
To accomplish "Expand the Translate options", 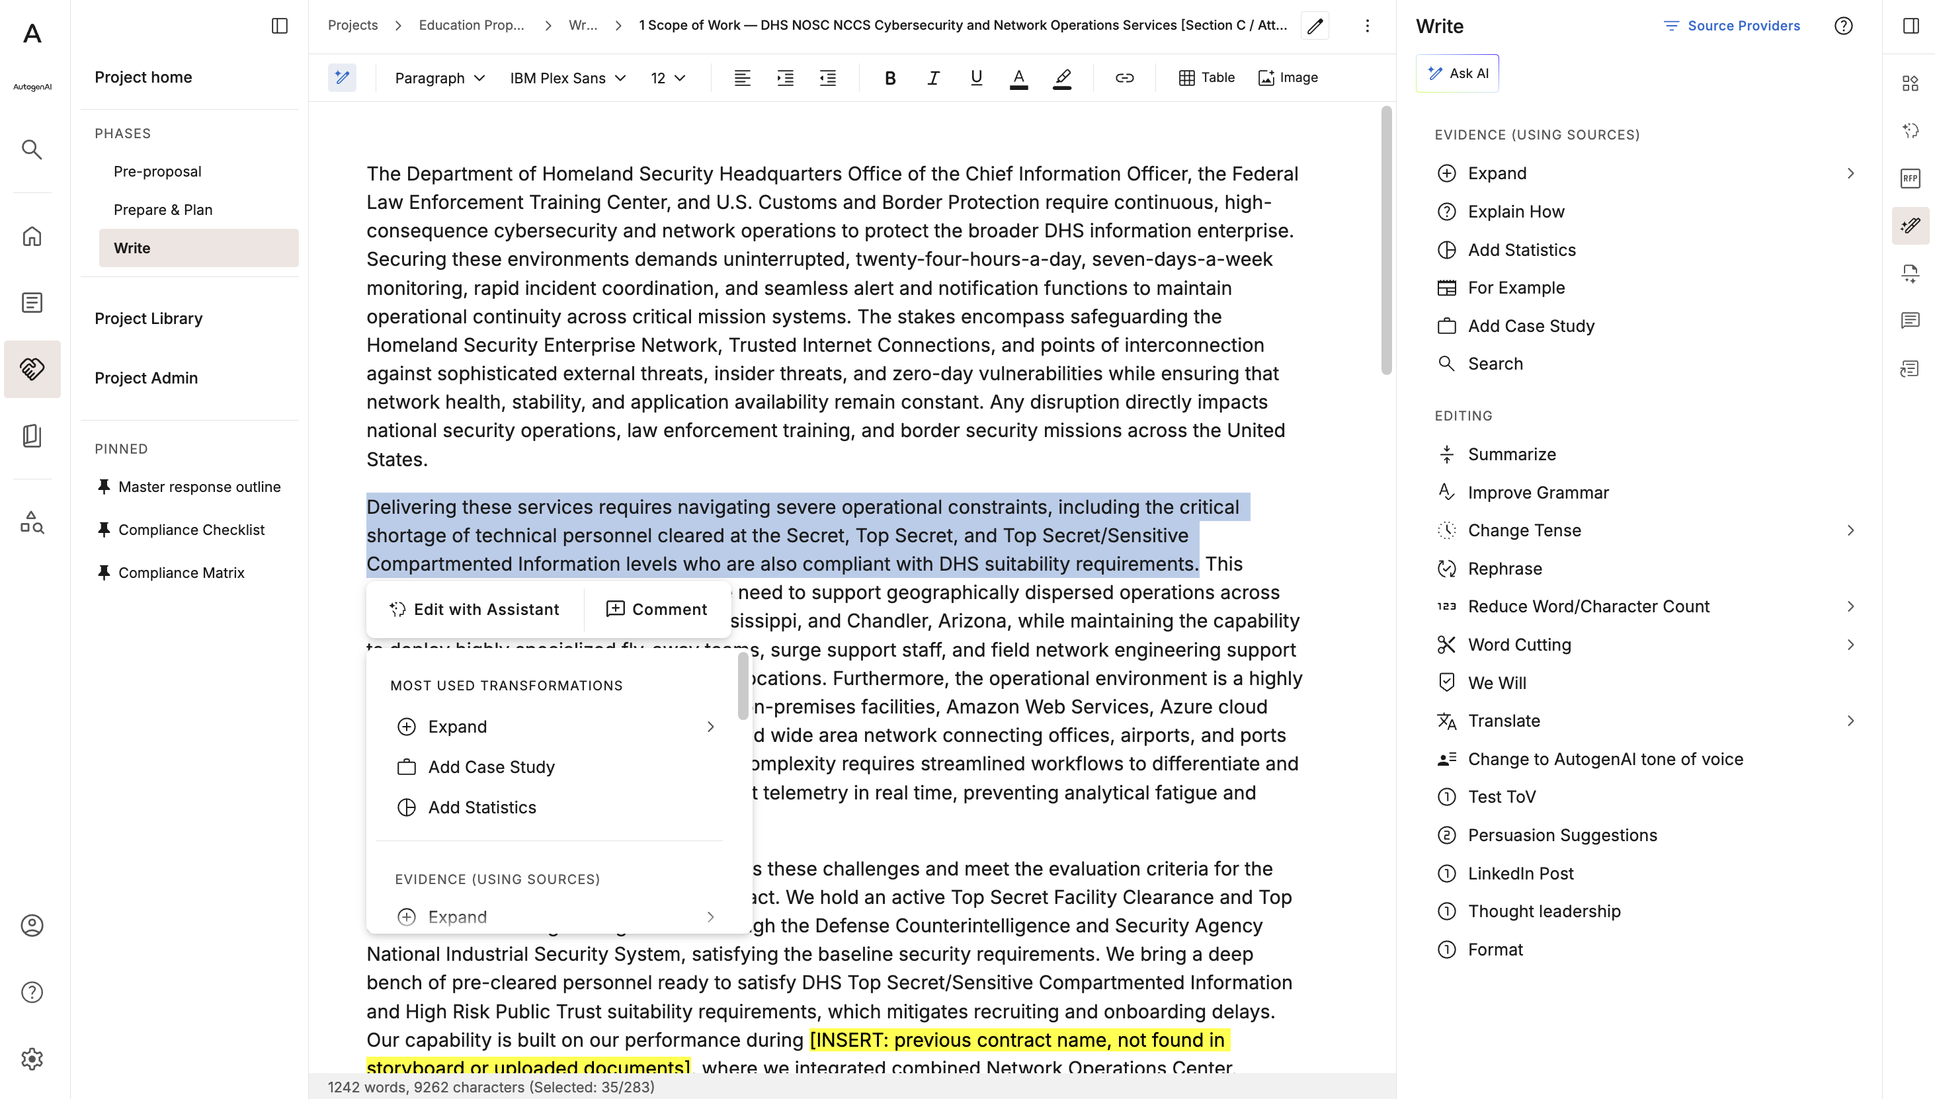I will (x=1850, y=721).
